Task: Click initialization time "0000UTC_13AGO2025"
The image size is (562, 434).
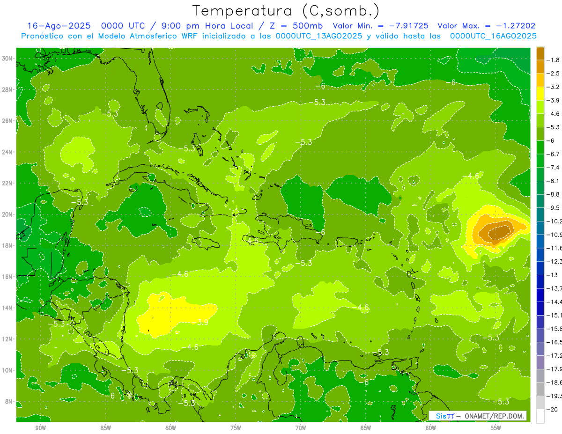Action: tap(319, 36)
